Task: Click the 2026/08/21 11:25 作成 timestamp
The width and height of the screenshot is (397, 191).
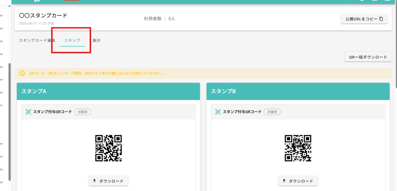Action: (36, 23)
